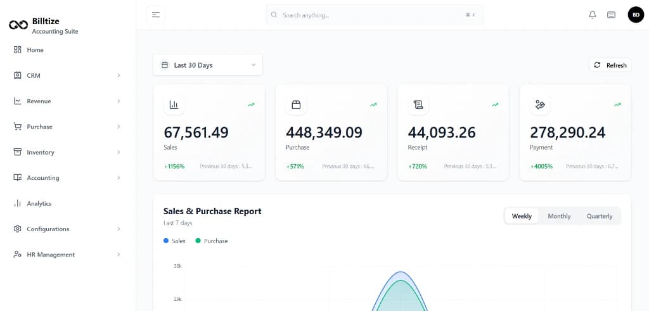This screenshot has width=649, height=311.
Task: Click the receipt scroll icon on Receipt card
Action: (418, 105)
